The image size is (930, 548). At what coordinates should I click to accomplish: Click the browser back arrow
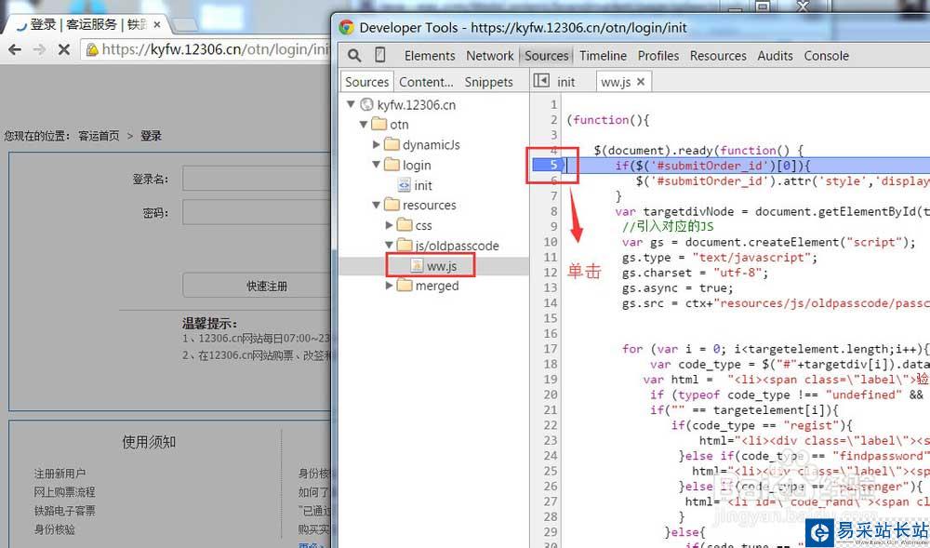point(15,49)
